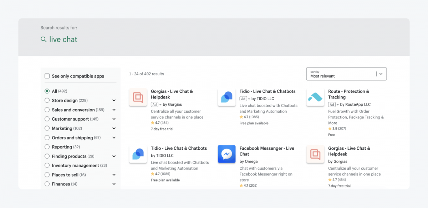Screen dimensions: 428x208
Task: Select the Store design filter radio
Action: click(47, 101)
